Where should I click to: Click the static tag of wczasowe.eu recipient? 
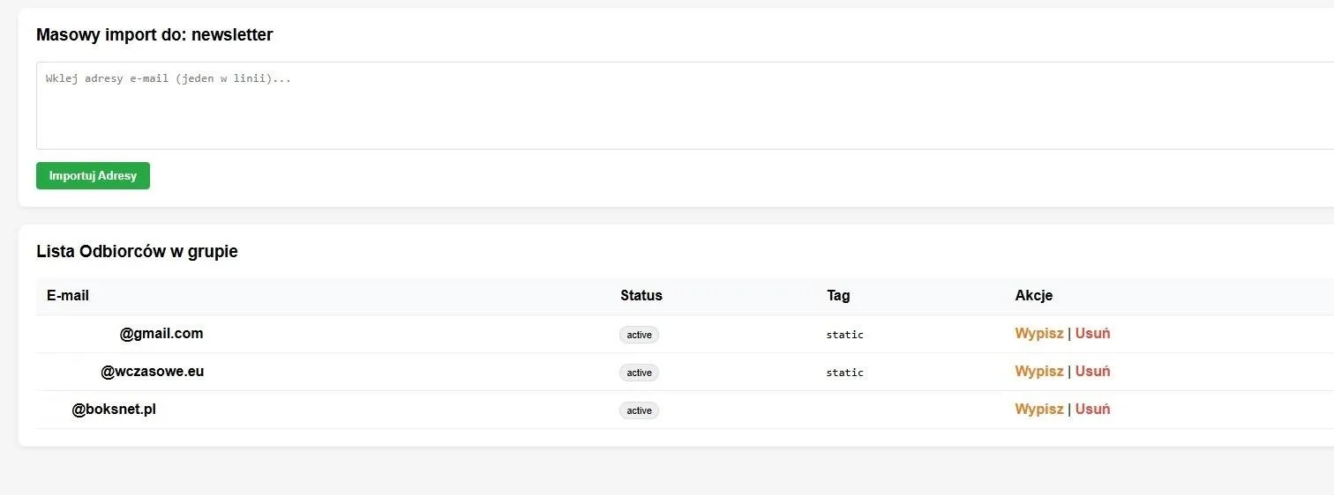[x=844, y=373]
